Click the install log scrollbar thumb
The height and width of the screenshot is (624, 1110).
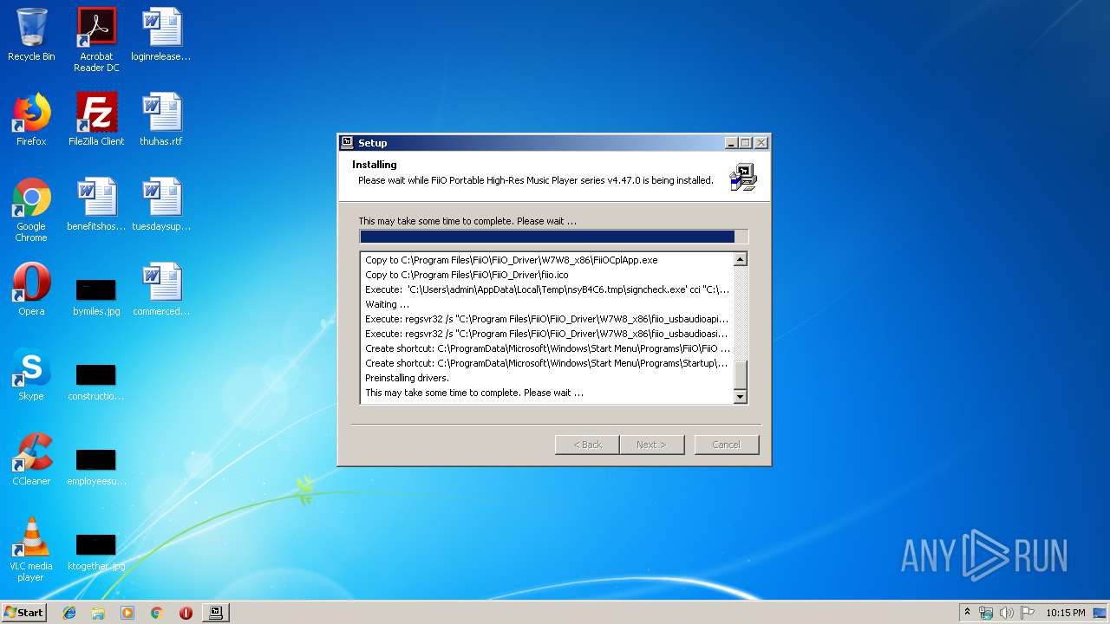point(740,376)
